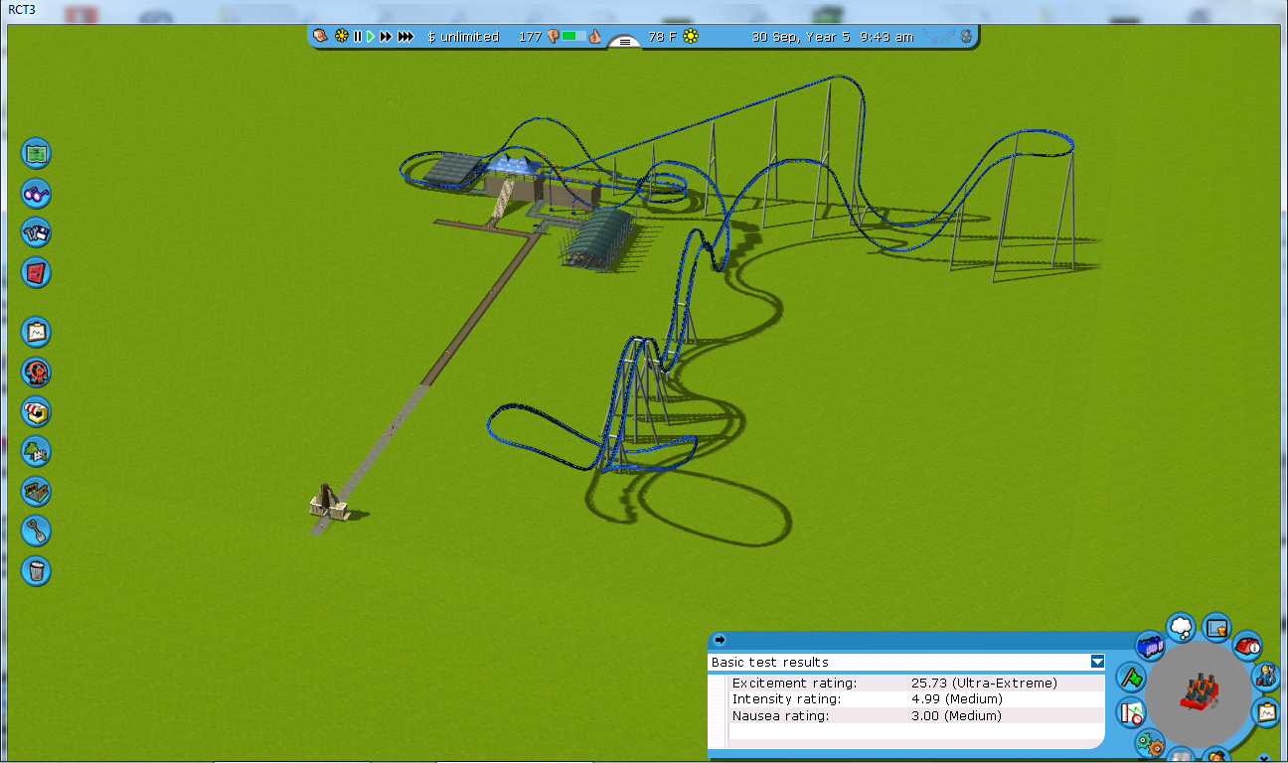Click the date '30 Sep, Year 5'
The image size is (1288, 763).
point(802,37)
